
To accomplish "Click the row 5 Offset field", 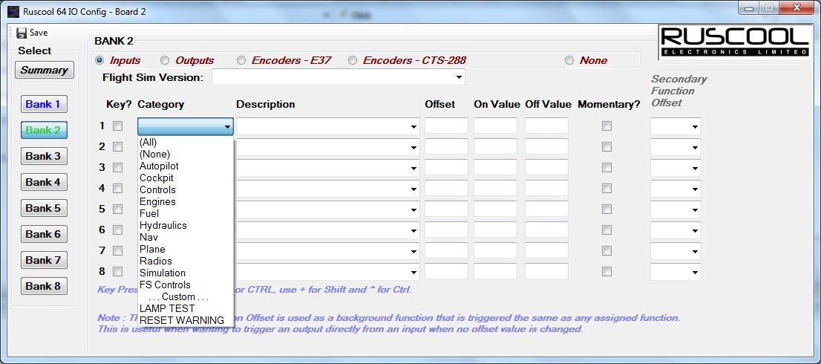I will 446,209.
